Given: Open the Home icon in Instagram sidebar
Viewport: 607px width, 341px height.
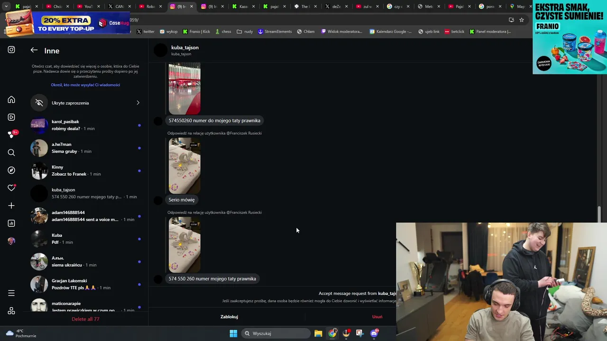Looking at the screenshot, I should tap(11, 99).
